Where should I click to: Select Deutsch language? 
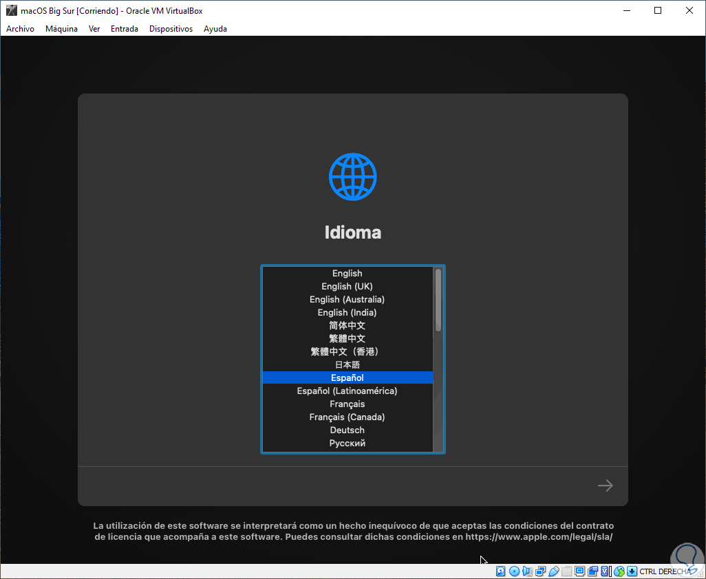[347, 430]
